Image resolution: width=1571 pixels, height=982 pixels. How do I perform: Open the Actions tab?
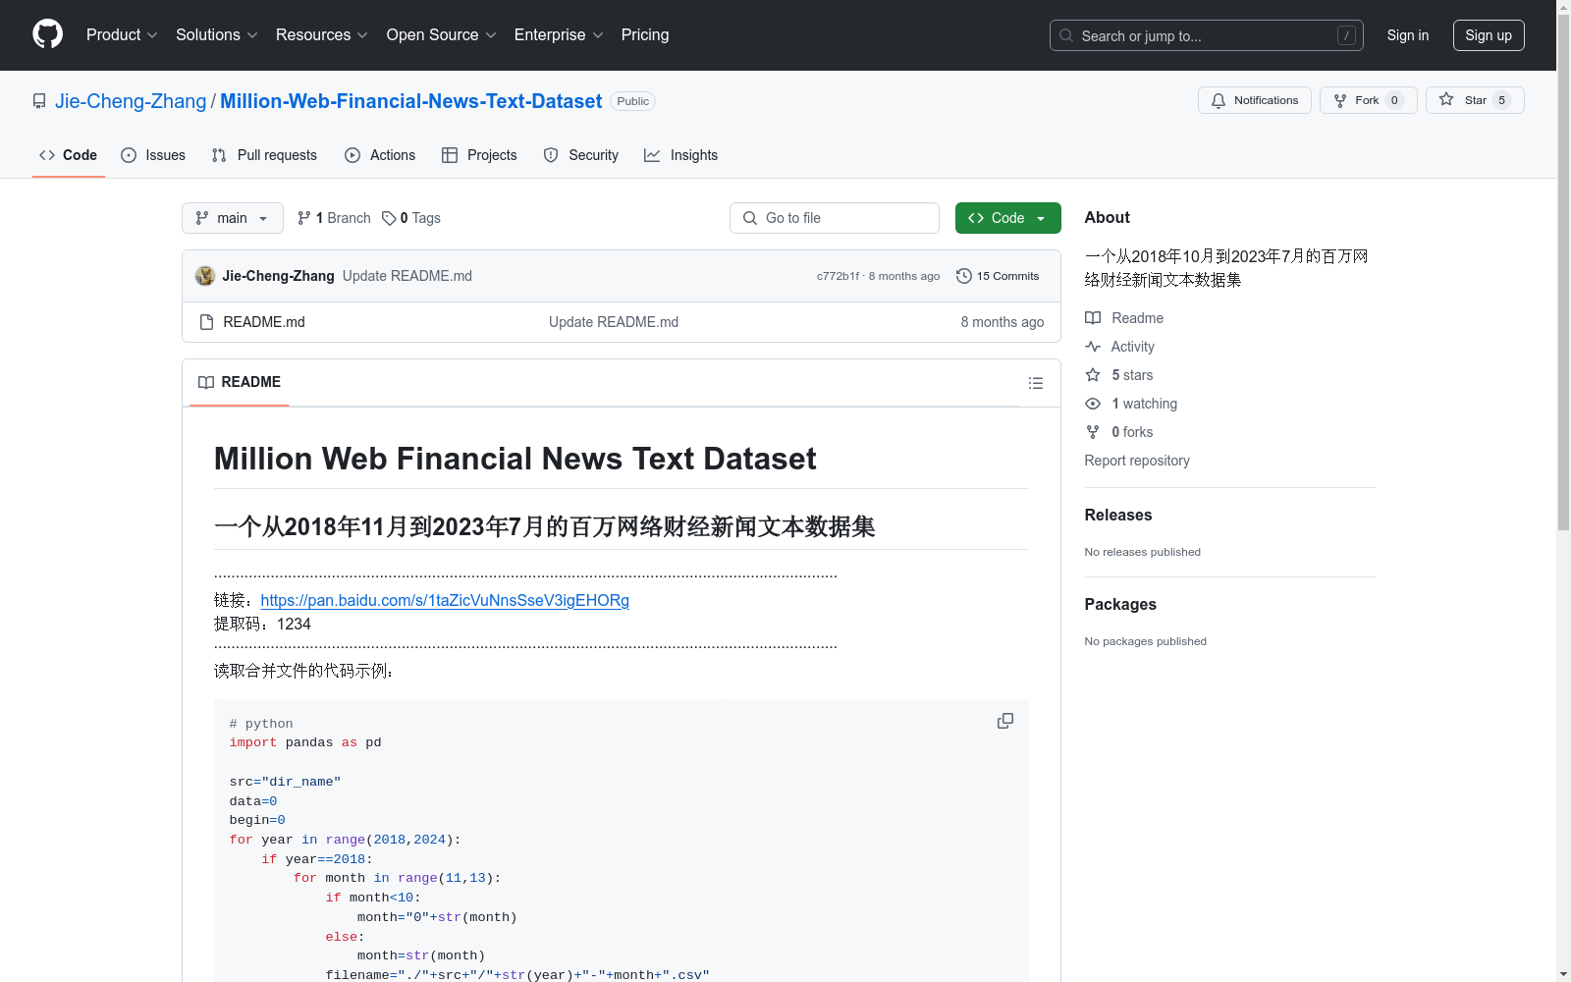coord(380,155)
